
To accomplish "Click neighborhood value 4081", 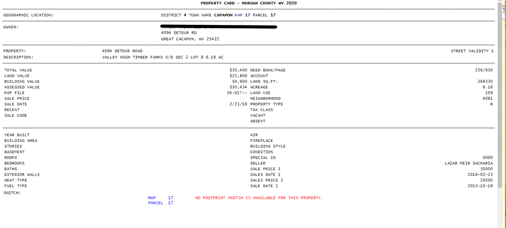I will pos(488,98).
